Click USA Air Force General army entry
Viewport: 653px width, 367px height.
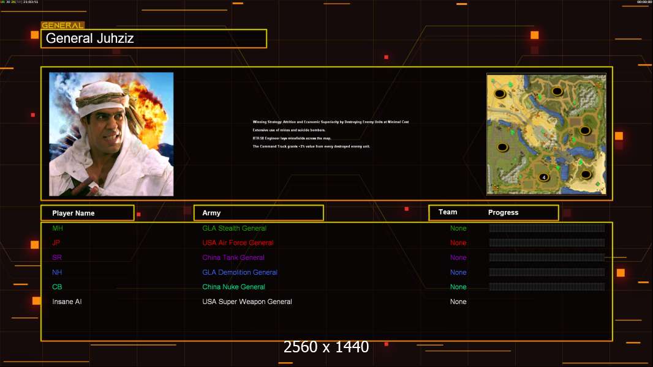[x=238, y=243]
